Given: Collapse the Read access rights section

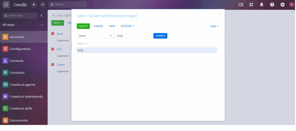Looking at the screenshot, I should tap(53, 34).
